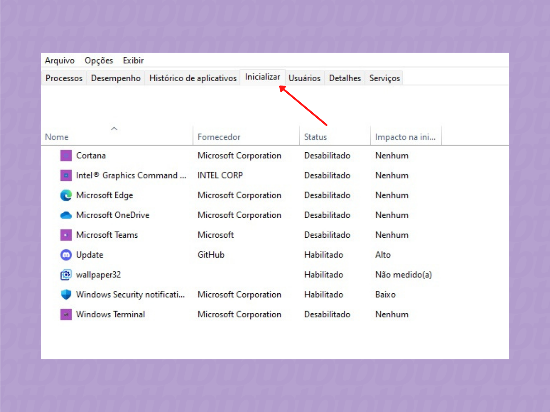Viewport: 550px width, 412px height.
Task: Click the Nome sort arrow
Action: pos(114,129)
